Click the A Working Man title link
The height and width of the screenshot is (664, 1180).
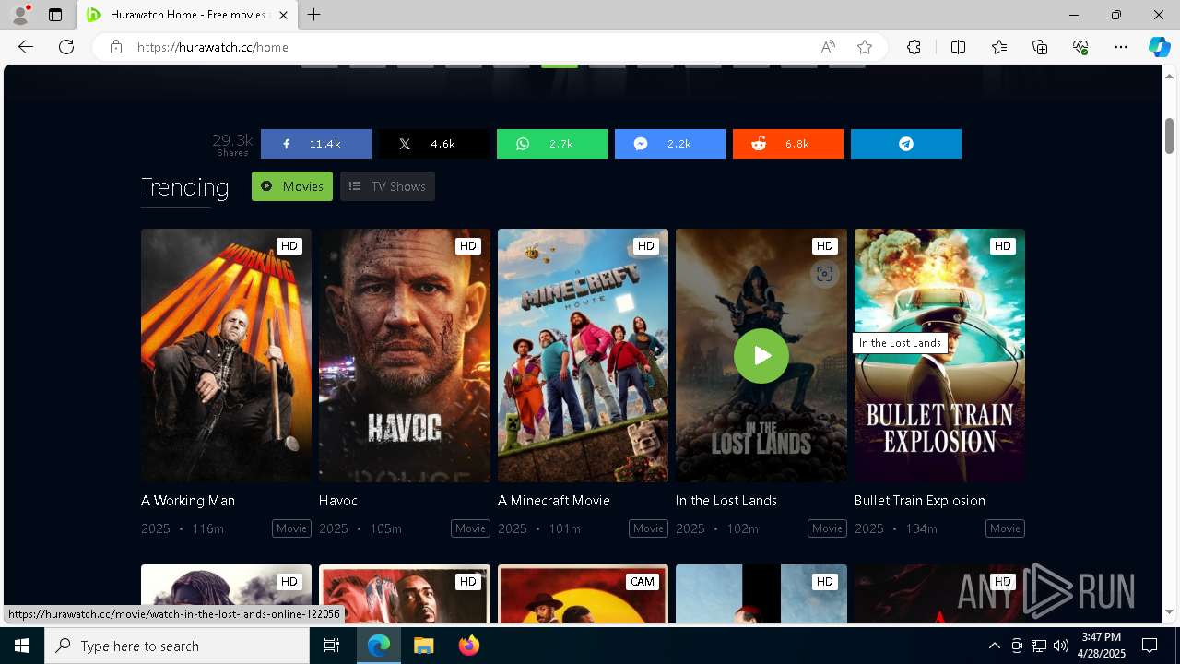[x=188, y=501]
